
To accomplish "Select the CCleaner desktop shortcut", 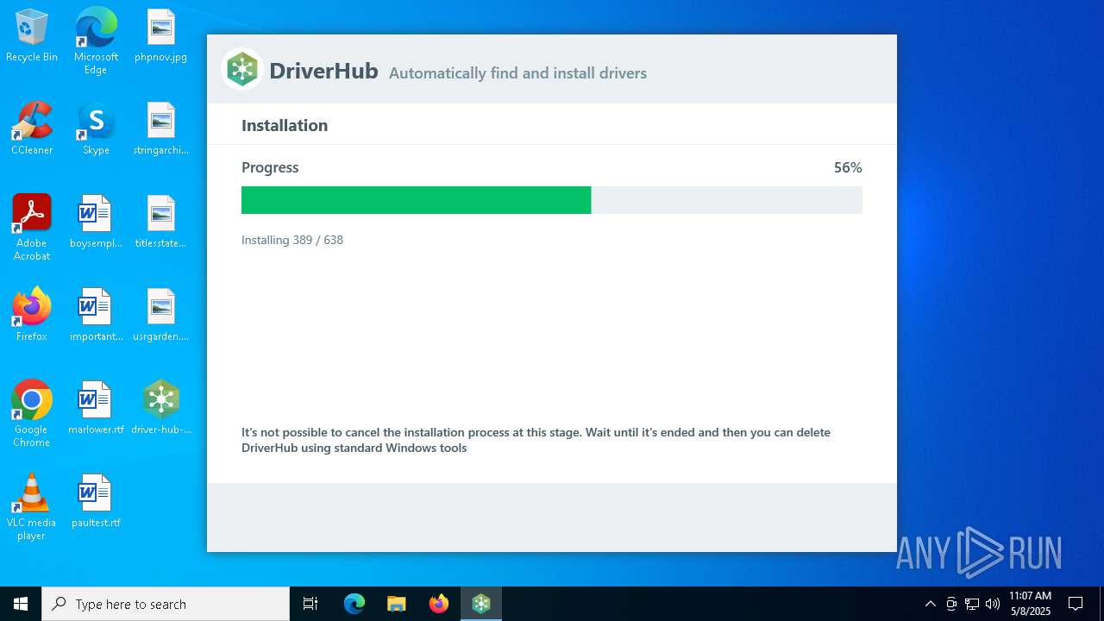I will [32, 129].
